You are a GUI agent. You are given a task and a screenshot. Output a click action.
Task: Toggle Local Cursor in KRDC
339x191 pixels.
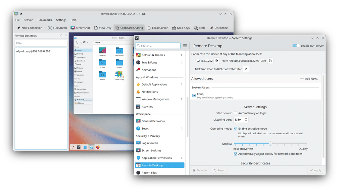tap(158, 28)
